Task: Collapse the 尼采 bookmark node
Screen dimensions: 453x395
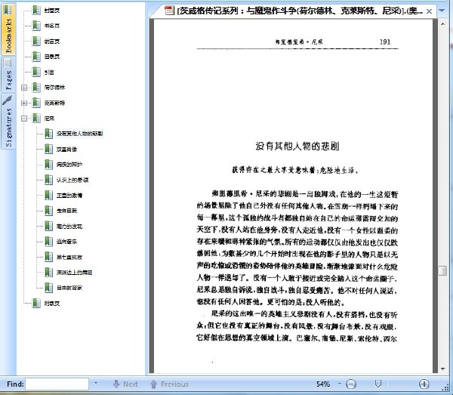Action: [x=24, y=118]
